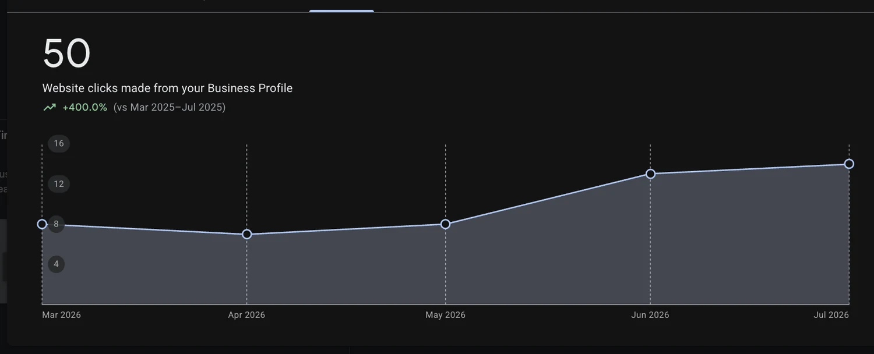Click the Mar 2026 axis label
874x354 pixels.
[x=61, y=315]
